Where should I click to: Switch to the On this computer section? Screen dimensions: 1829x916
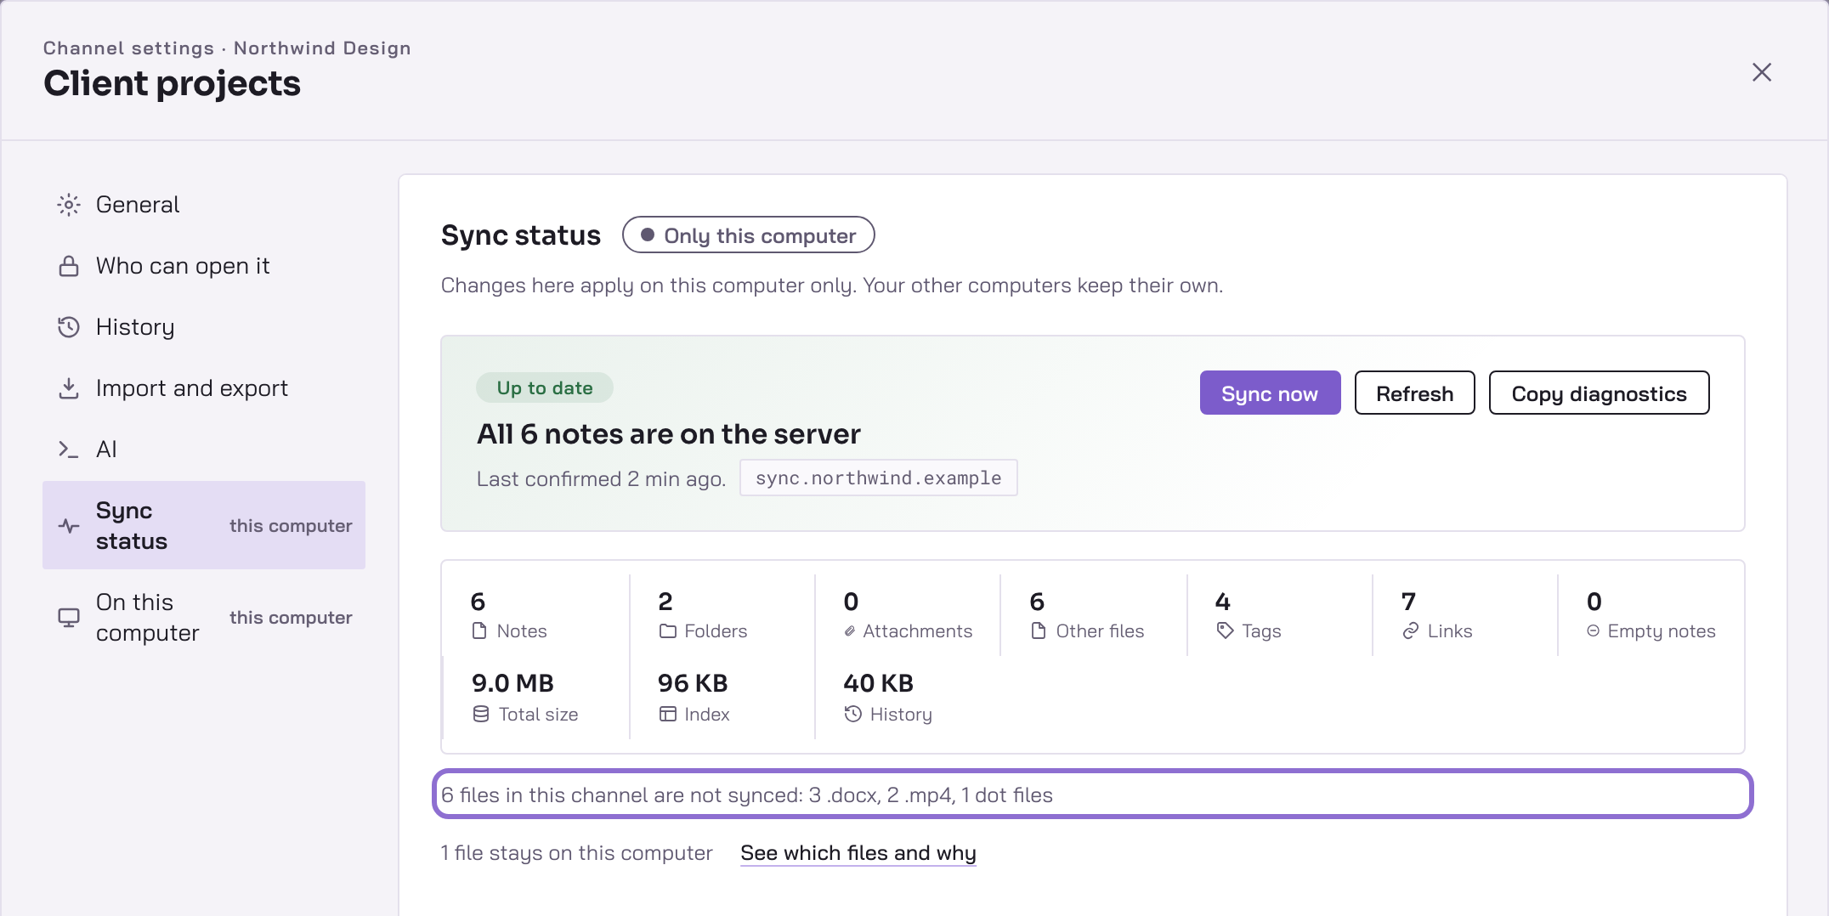(204, 618)
